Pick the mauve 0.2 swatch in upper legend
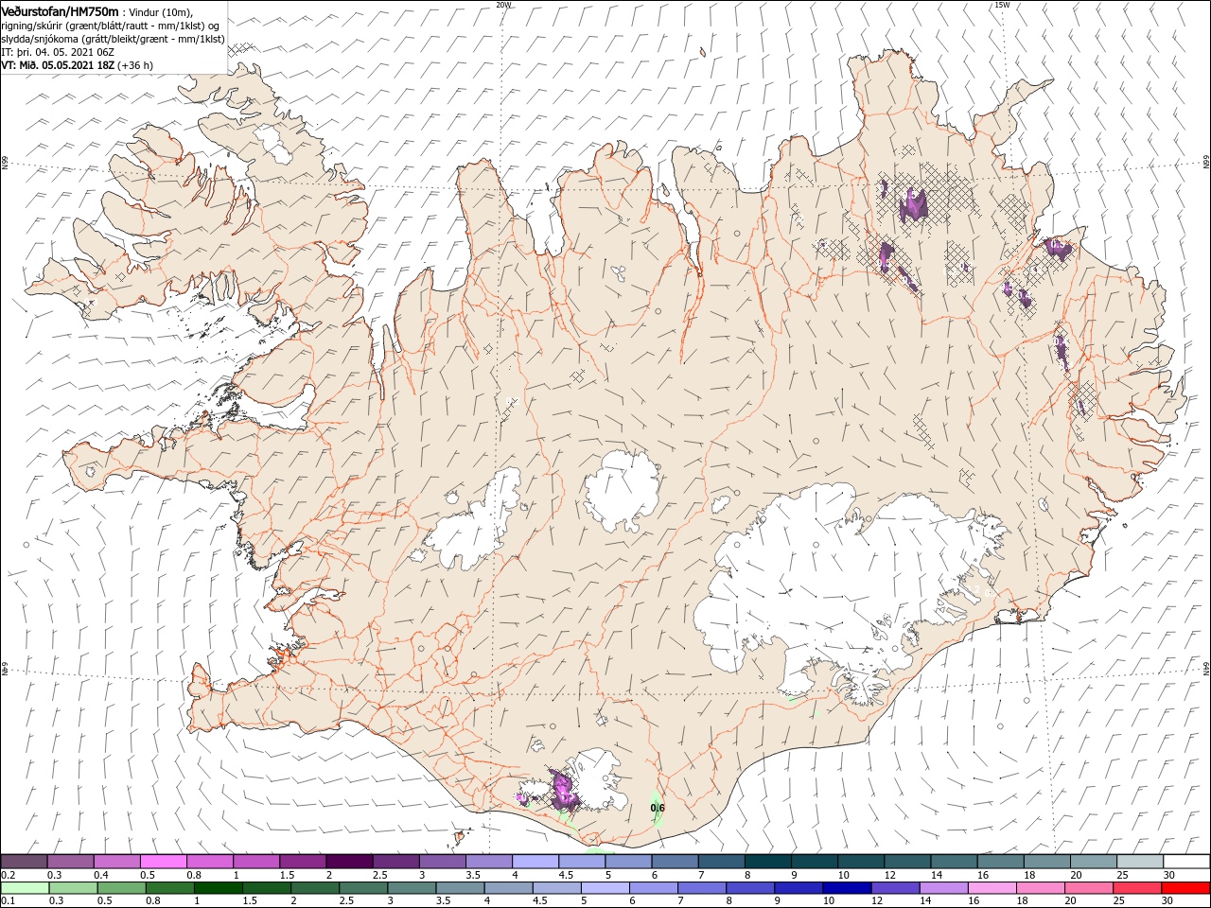1211x908 pixels. [x=24, y=862]
